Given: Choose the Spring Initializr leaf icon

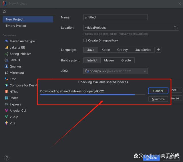Looking at the screenshot, I should coord(6,54).
